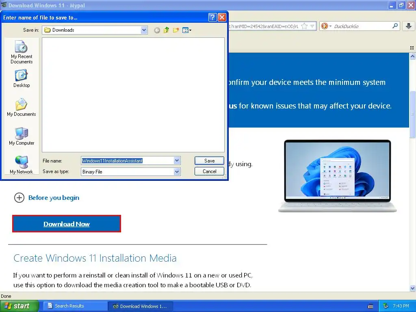Create a new folder in Downloads
The height and width of the screenshot is (312, 416).
click(175, 30)
